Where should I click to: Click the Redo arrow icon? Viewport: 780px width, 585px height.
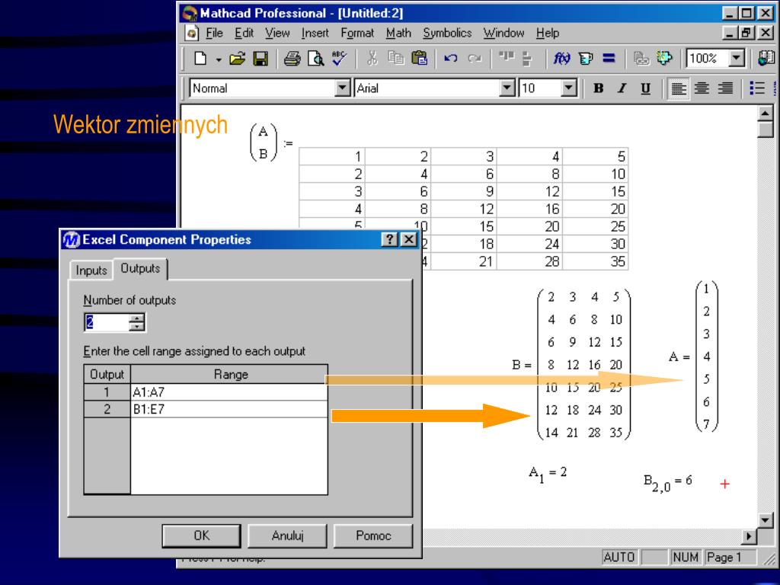[x=475, y=58]
